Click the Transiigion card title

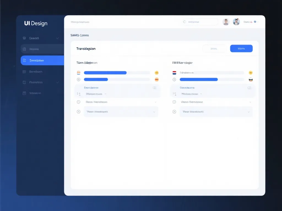click(x=86, y=49)
